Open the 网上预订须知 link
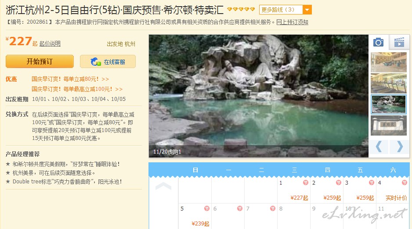This screenshot has height=229, width=412. [292, 22]
